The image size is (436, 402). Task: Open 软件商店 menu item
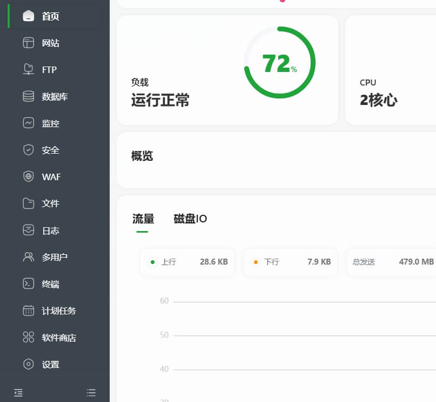pyautogui.click(x=59, y=338)
